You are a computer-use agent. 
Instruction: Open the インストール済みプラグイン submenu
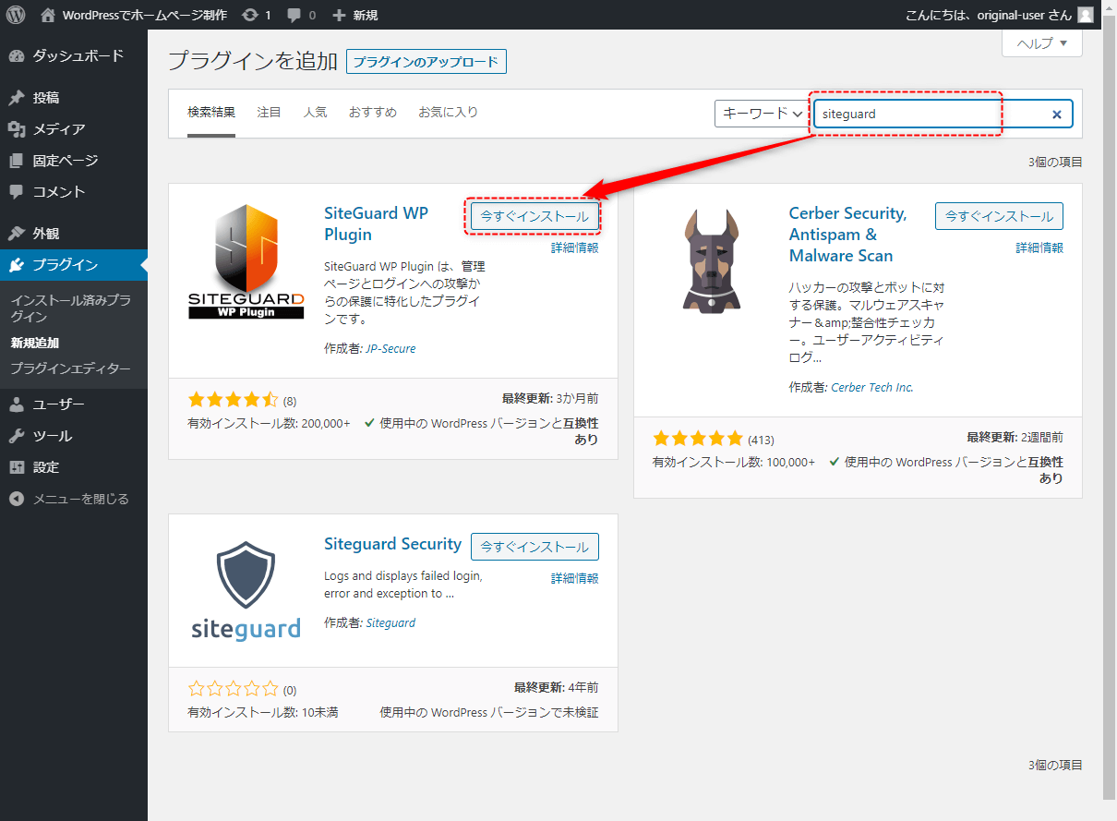point(70,308)
